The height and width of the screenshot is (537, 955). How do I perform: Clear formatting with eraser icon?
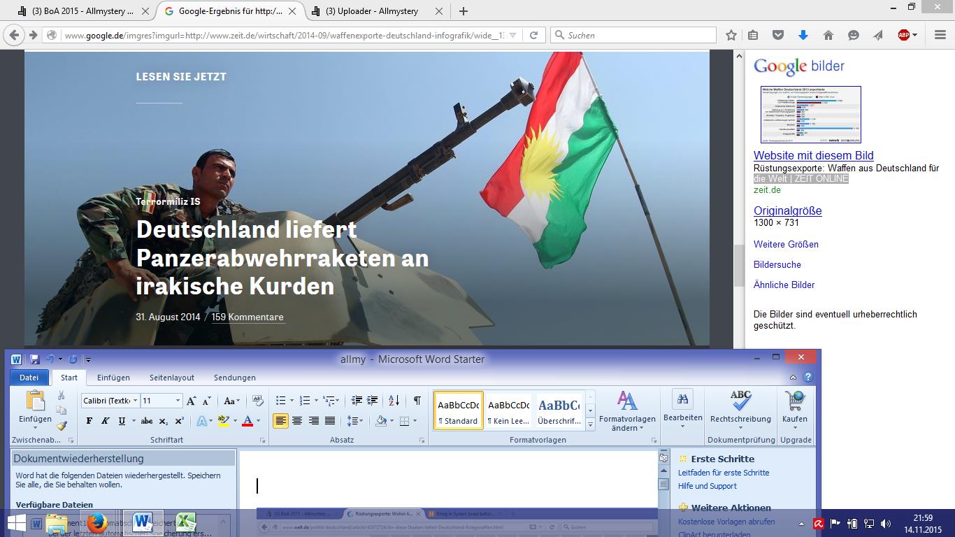[x=257, y=401]
